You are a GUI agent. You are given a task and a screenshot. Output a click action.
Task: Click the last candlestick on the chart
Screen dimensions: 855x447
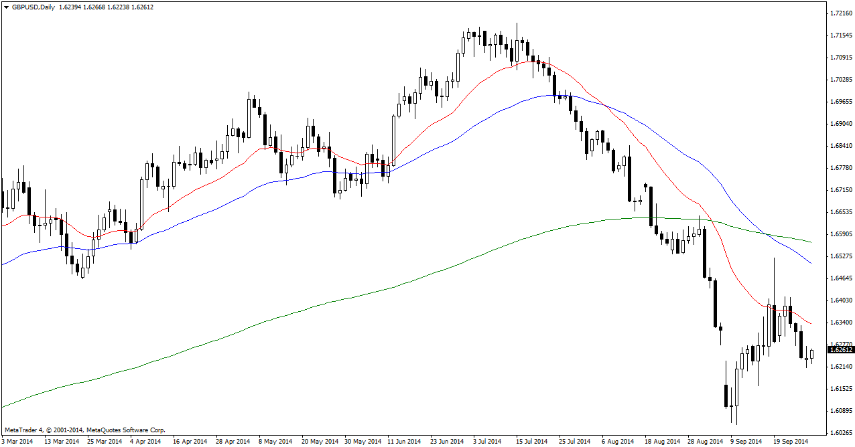click(811, 355)
